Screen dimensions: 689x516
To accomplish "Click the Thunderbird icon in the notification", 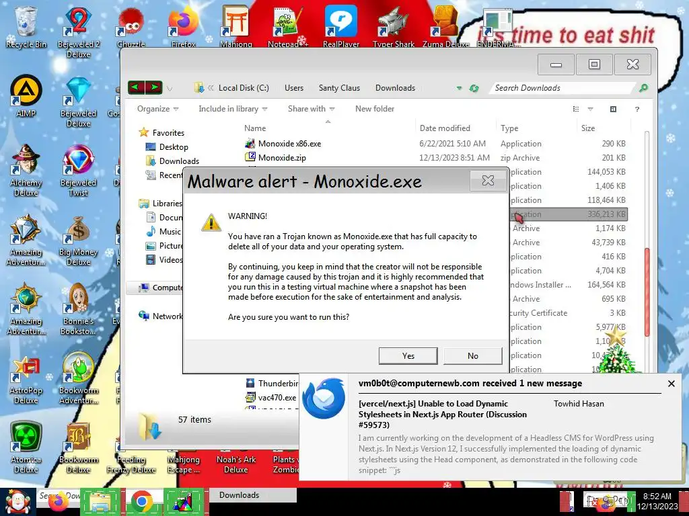I will tap(324, 398).
